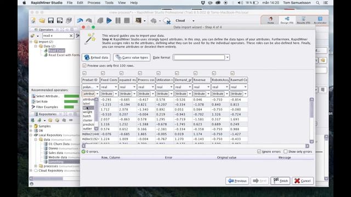This screenshot has width=351, height=197.
Task: Expand the processes folder
Action: (36, 166)
